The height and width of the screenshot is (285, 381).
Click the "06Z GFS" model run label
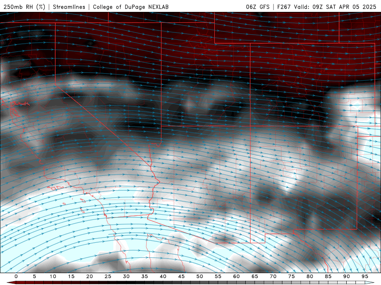(258, 7)
